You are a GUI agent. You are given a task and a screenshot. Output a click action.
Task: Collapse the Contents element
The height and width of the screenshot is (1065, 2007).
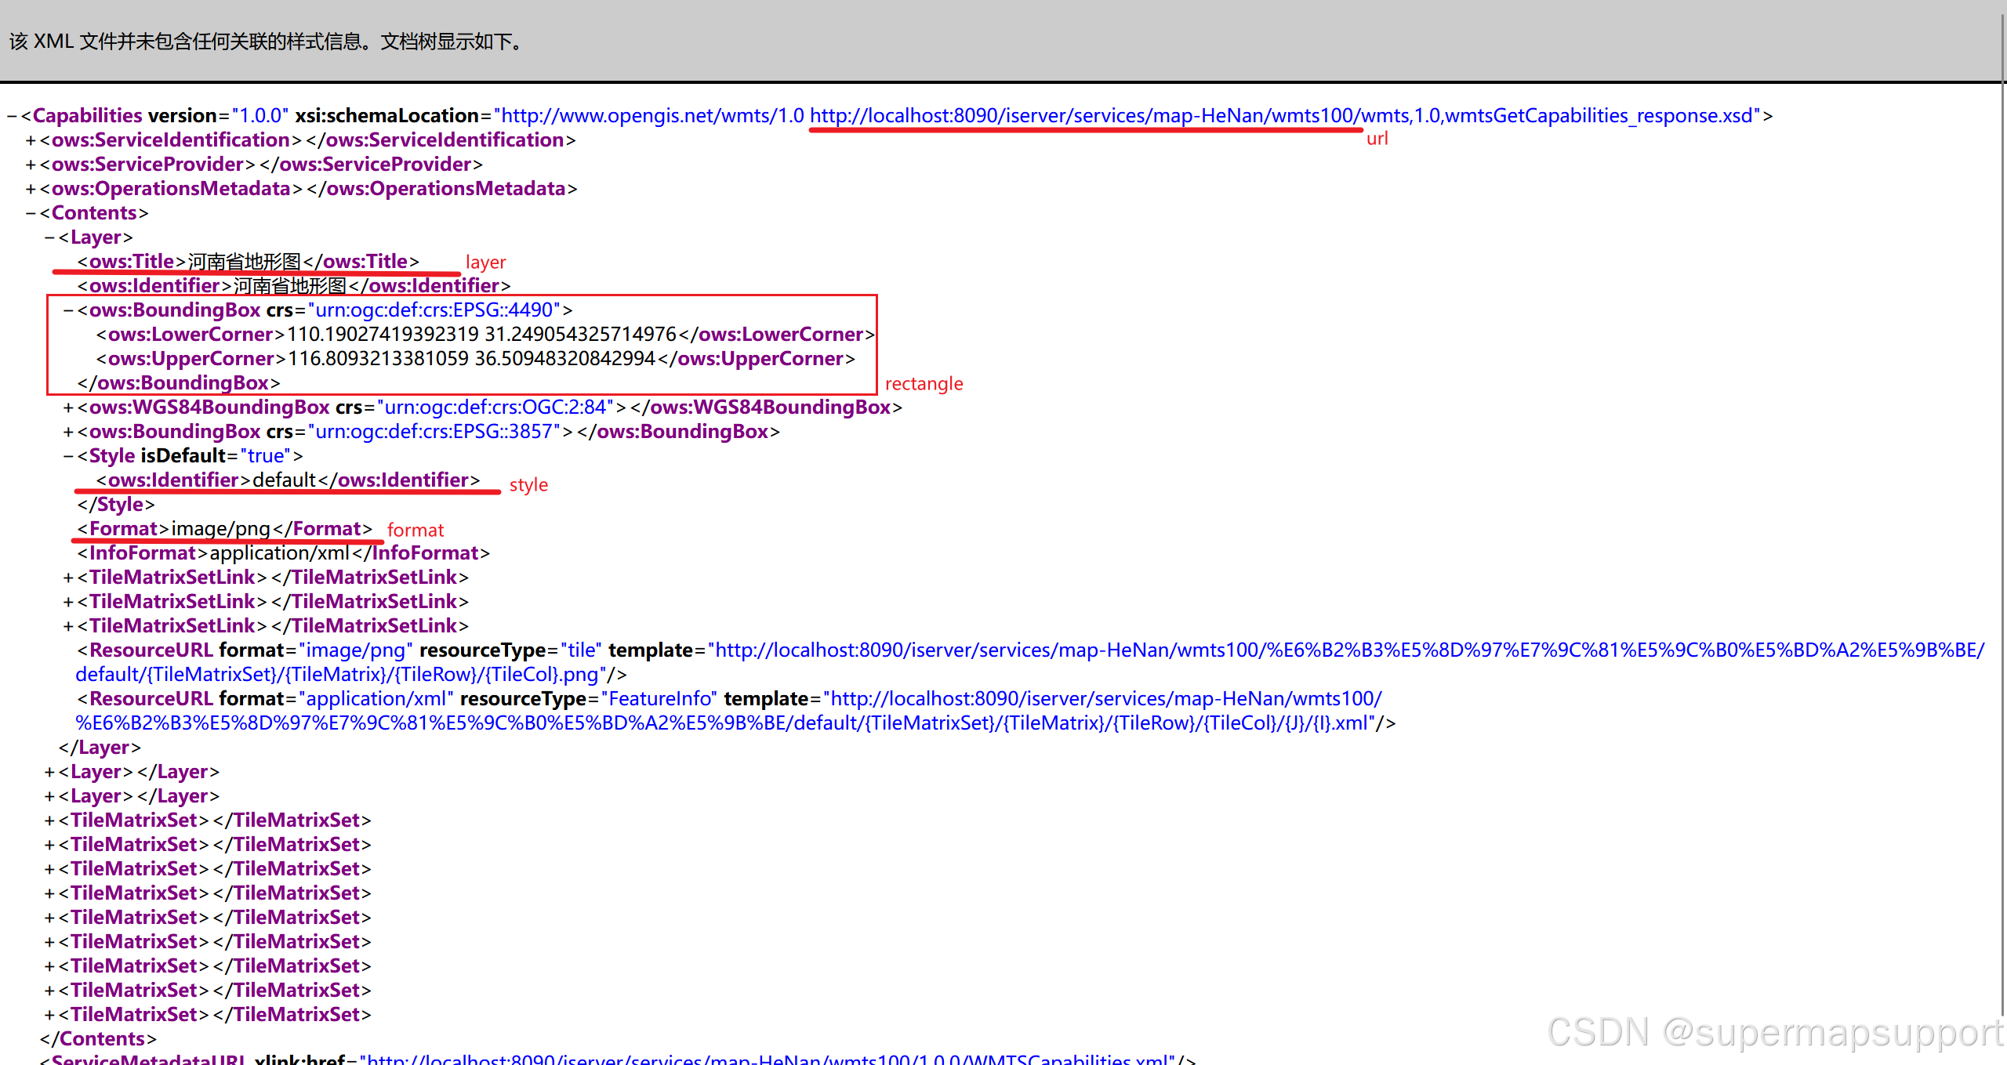coord(31,213)
